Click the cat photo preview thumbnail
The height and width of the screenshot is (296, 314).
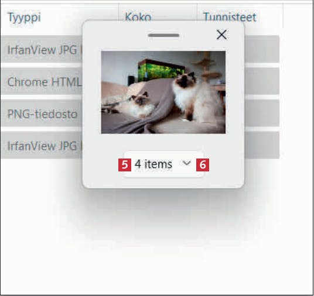pyautogui.click(x=163, y=92)
